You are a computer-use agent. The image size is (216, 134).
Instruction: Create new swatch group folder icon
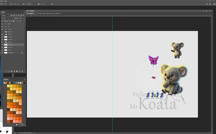point(17,125)
